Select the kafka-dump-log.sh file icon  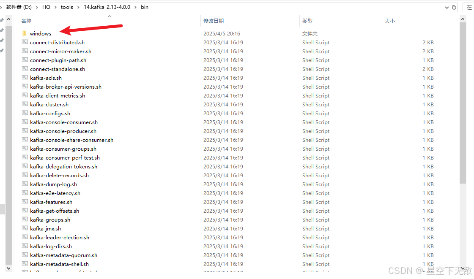[25, 184]
